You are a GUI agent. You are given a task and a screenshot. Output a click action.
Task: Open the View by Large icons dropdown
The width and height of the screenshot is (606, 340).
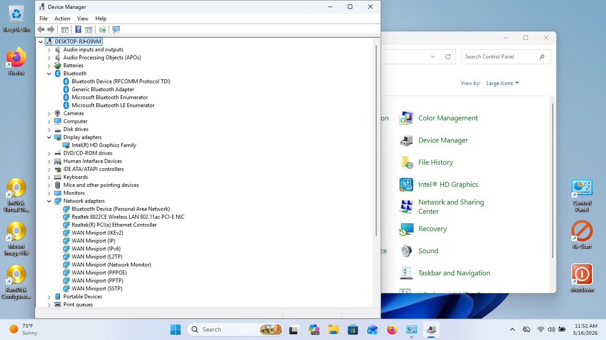pyautogui.click(x=502, y=83)
